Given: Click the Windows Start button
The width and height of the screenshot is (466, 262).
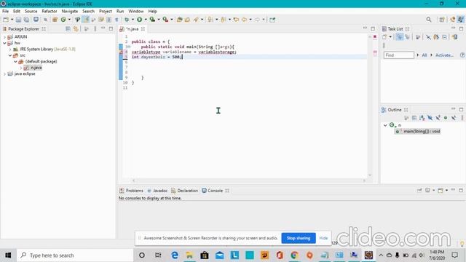Looking at the screenshot, I should [x=8, y=255].
